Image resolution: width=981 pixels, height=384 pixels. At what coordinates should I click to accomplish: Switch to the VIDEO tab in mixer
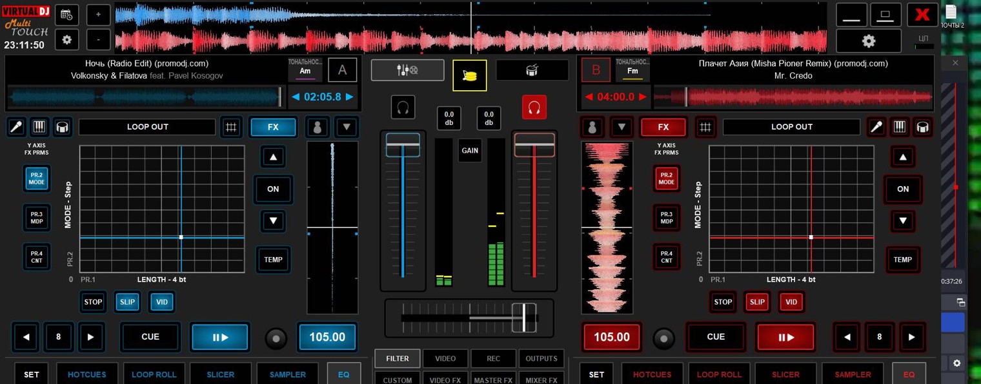[445, 359]
